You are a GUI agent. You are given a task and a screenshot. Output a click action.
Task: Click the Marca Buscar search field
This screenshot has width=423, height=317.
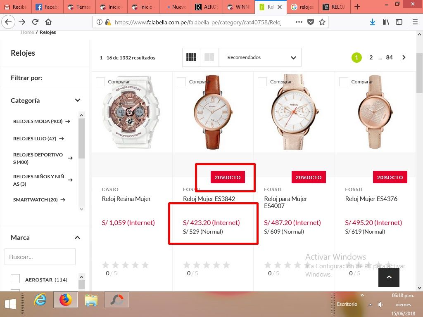40,257
